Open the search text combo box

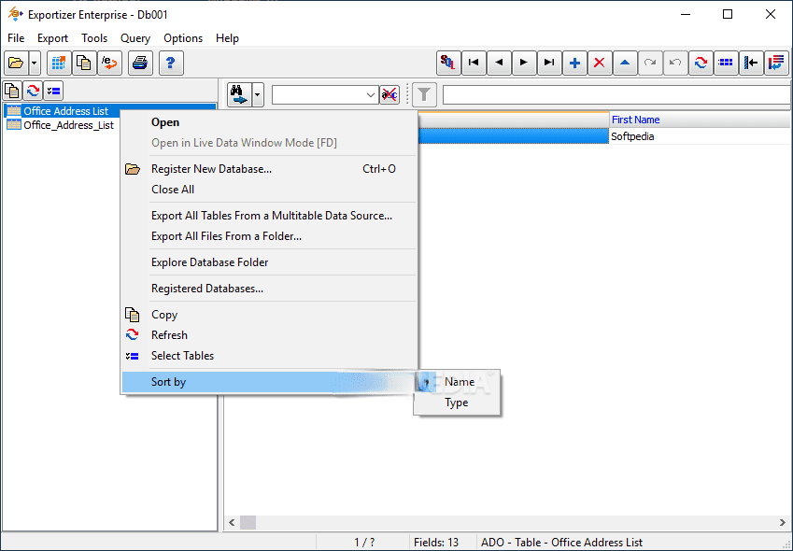(325, 95)
